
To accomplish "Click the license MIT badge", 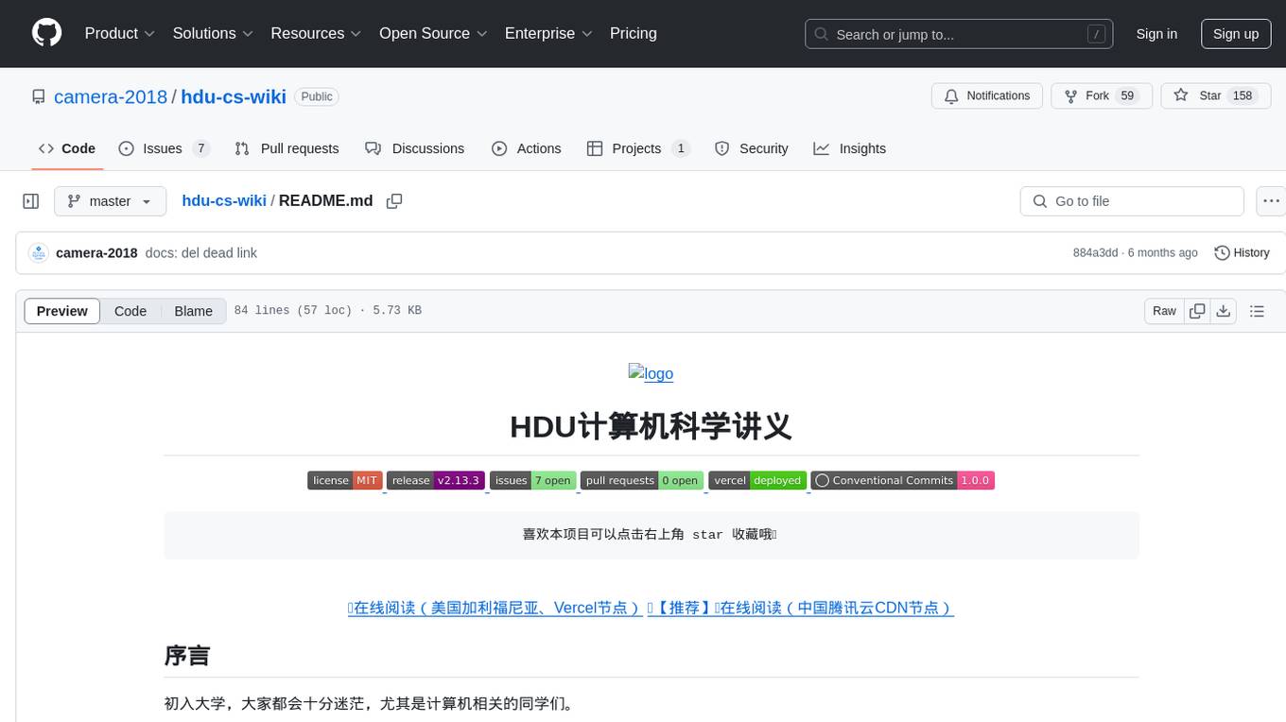I will [x=344, y=480].
